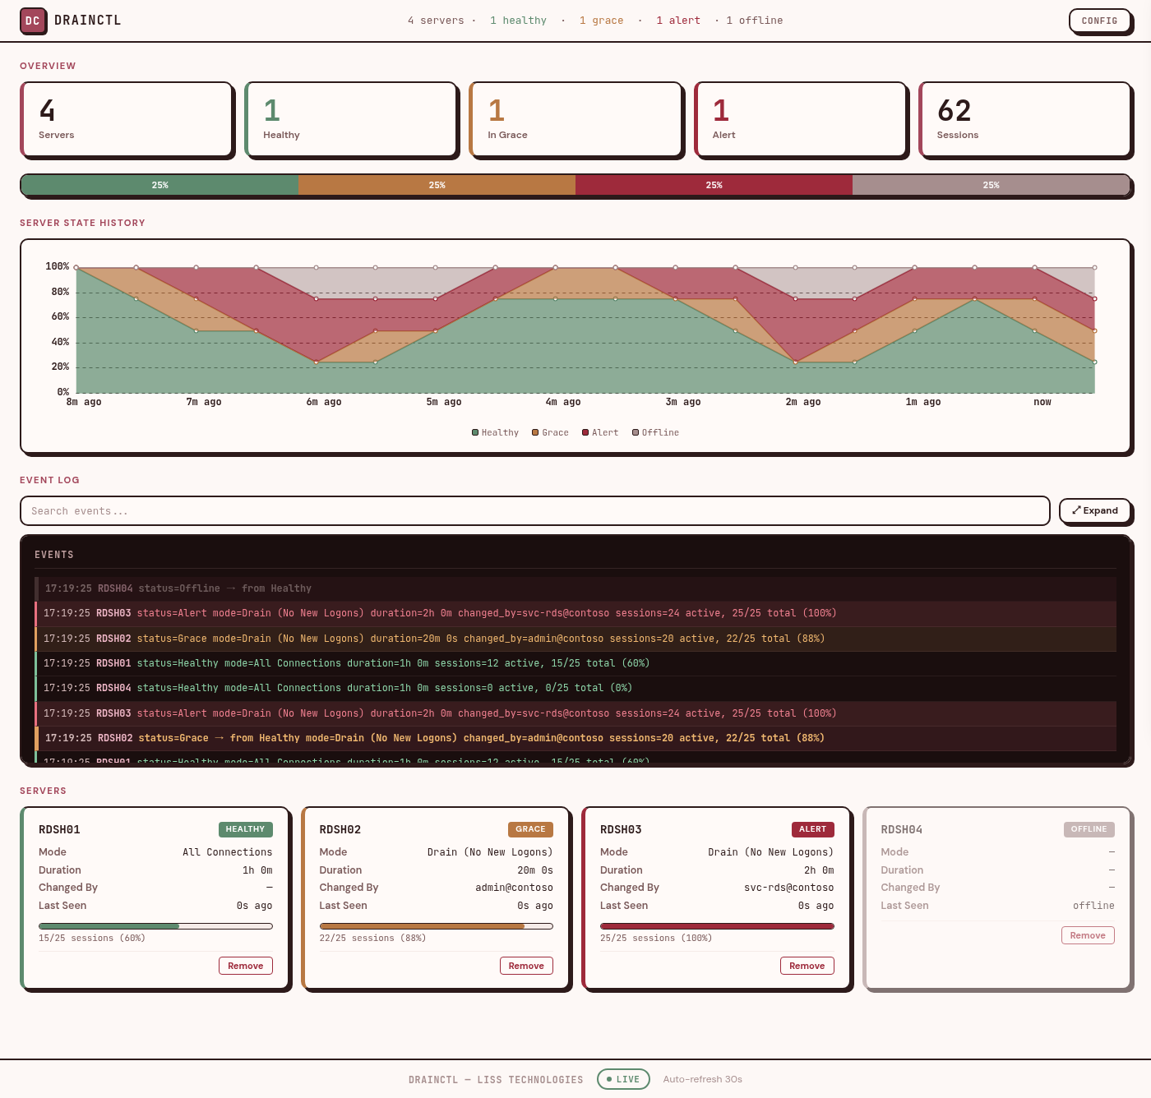Click the Search events input field
This screenshot has width=1151, height=1098.
click(534, 510)
